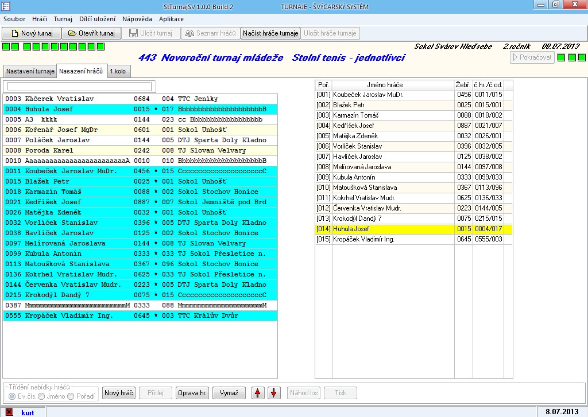Click the Vymaž button
This screenshot has height=417, width=588.
pyautogui.click(x=229, y=393)
